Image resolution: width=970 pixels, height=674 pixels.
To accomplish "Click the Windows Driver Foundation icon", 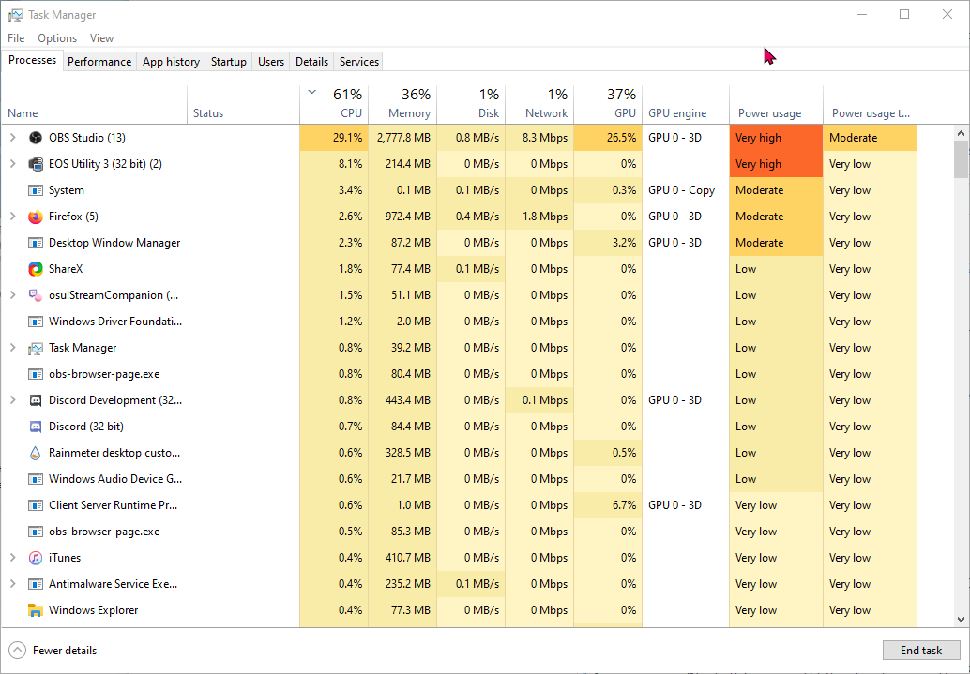I will tap(36, 322).
